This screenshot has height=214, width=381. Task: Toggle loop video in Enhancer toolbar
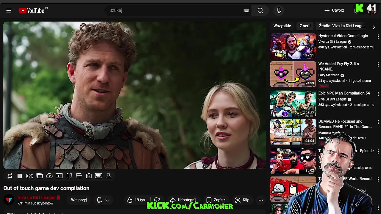10,176
